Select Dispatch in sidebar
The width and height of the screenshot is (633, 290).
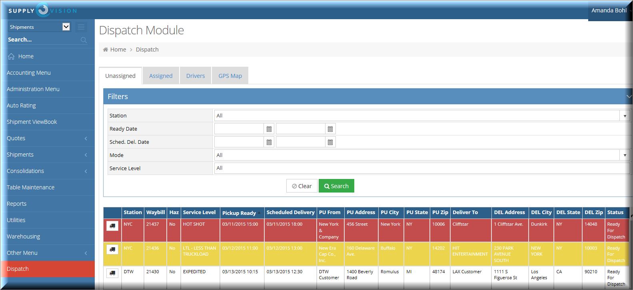click(48, 269)
